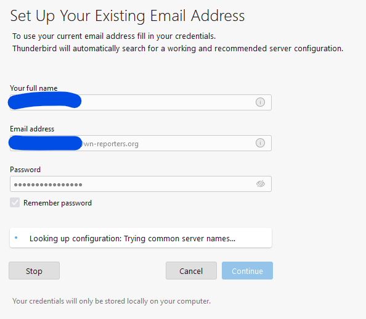Stop the configuration lookup
Viewport: 366px width, 319px height.
[x=34, y=271]
